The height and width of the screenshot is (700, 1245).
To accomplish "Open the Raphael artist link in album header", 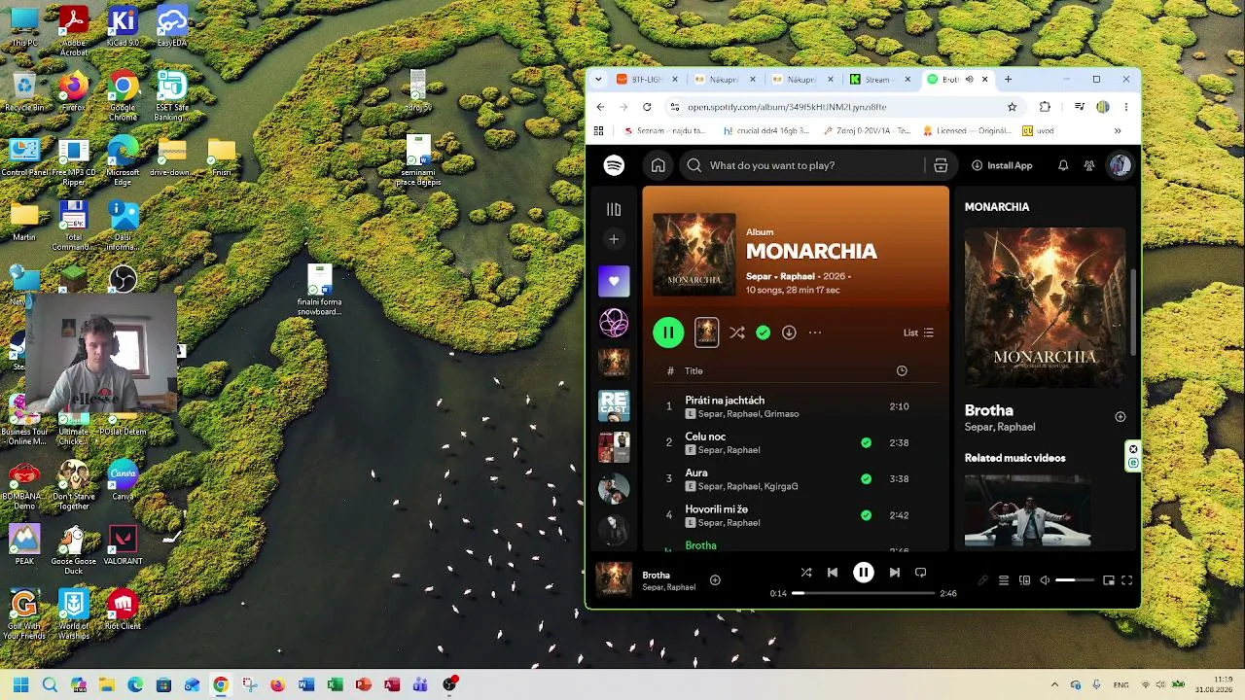I will (x=798, y=276).
